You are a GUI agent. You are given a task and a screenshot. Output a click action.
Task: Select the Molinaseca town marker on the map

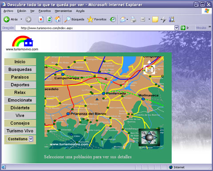[x=143, y=99]
